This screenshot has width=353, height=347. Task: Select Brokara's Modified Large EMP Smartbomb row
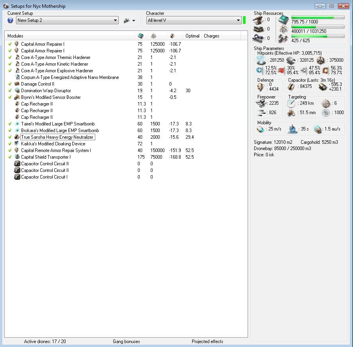click(126, 131)
